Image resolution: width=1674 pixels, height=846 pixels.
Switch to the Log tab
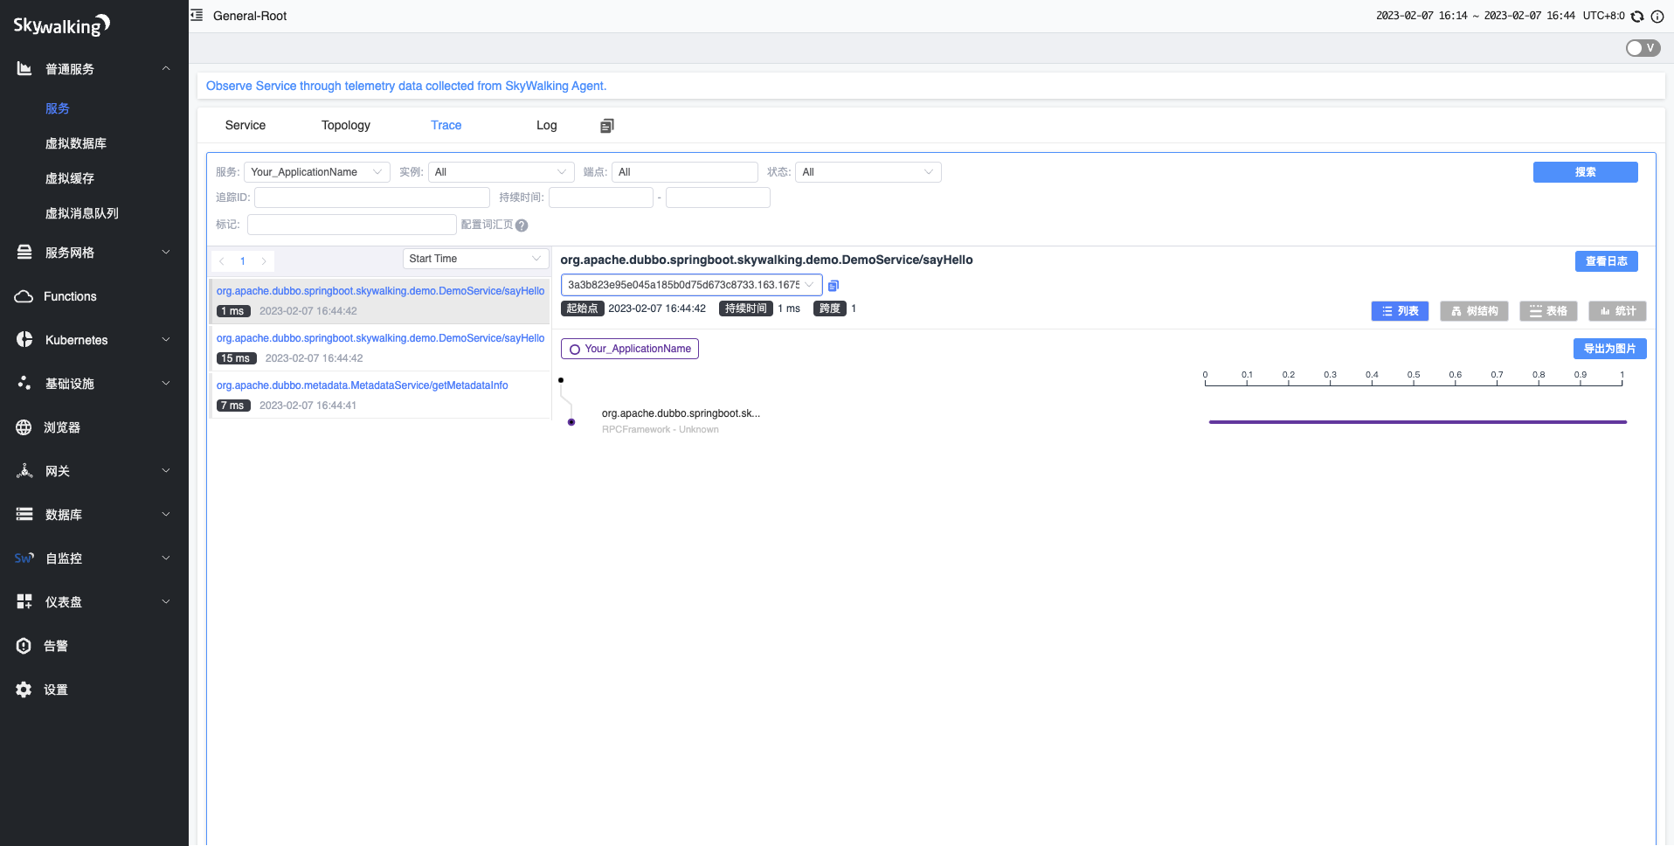(x=546, y=125)
